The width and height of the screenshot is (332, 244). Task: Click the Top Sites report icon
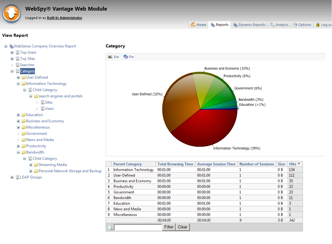(18, 59)
